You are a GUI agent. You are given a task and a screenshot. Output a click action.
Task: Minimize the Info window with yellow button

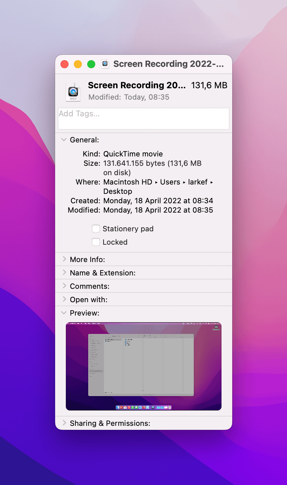click(78, 64)
